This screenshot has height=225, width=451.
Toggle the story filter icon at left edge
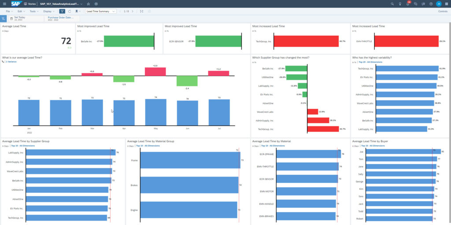coord(3,18)
